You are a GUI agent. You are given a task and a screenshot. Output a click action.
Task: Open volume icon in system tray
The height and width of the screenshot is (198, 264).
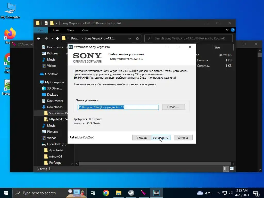(230, 193)
